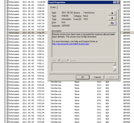This screenshot has width=134, height=123.
Task: Select the Event tab
Action: [x=53, y=7]
